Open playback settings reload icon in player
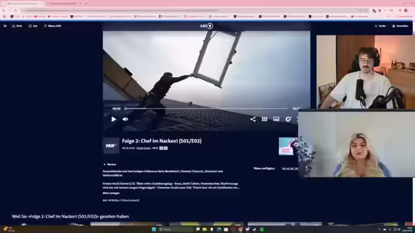415x233 pixels. pos(288,119)
